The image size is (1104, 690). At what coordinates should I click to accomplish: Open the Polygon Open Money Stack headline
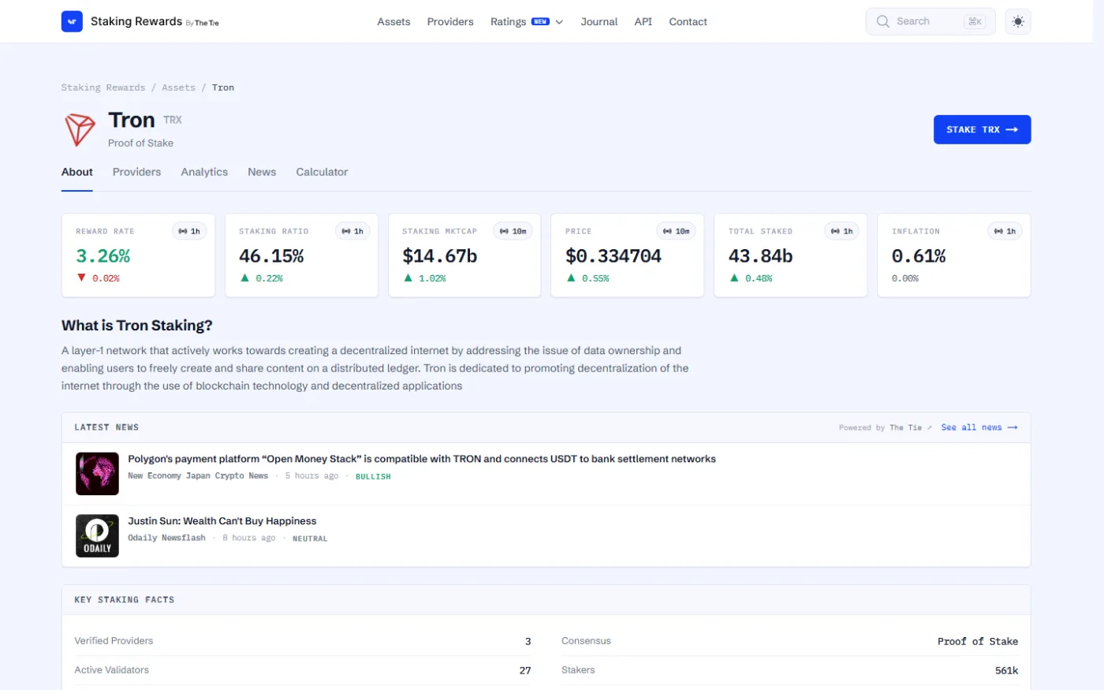click(x=422, y=459)
